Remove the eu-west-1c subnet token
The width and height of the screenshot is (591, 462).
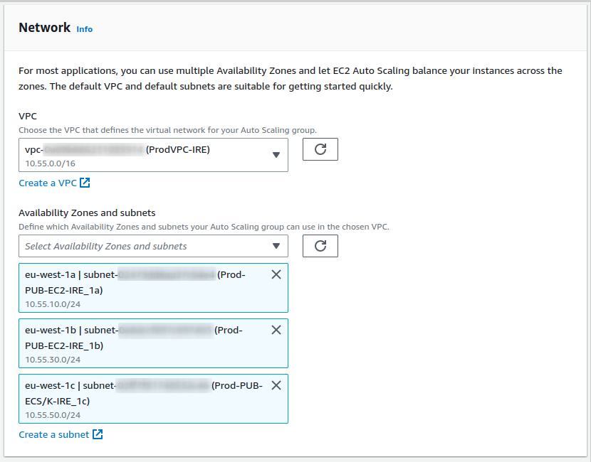click(276, 386)
